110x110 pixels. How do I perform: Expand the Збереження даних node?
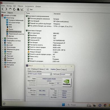tap(3, 49)
